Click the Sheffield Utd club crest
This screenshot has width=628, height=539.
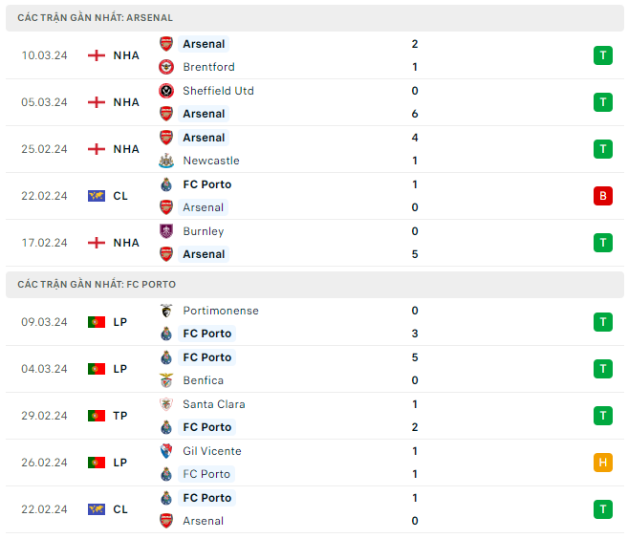click(166, 91)
